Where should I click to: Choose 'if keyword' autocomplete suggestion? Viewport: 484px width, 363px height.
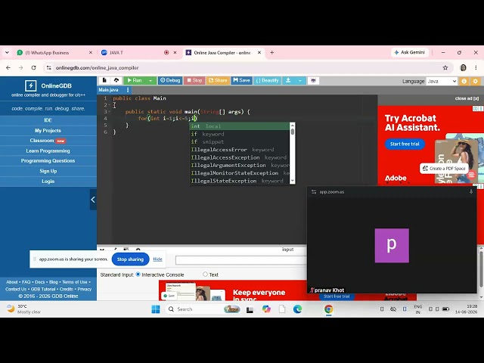[x=240, y=134]
